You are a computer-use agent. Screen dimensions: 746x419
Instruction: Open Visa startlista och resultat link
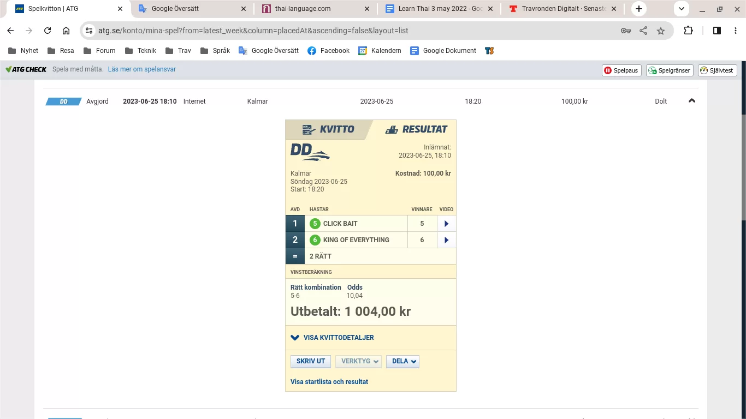coord(329,382)
